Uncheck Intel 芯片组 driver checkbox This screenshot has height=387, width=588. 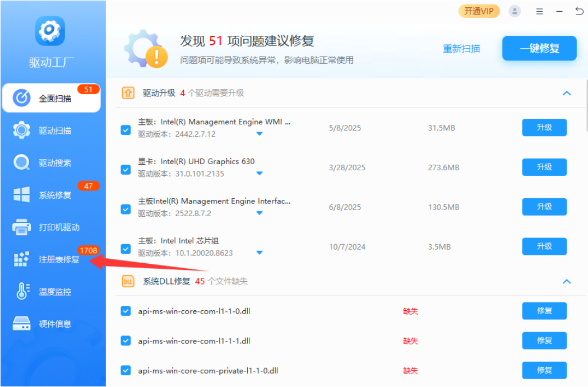click(126, 249)
